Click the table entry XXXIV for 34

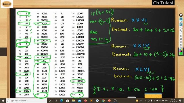click(x=44, y=41)
